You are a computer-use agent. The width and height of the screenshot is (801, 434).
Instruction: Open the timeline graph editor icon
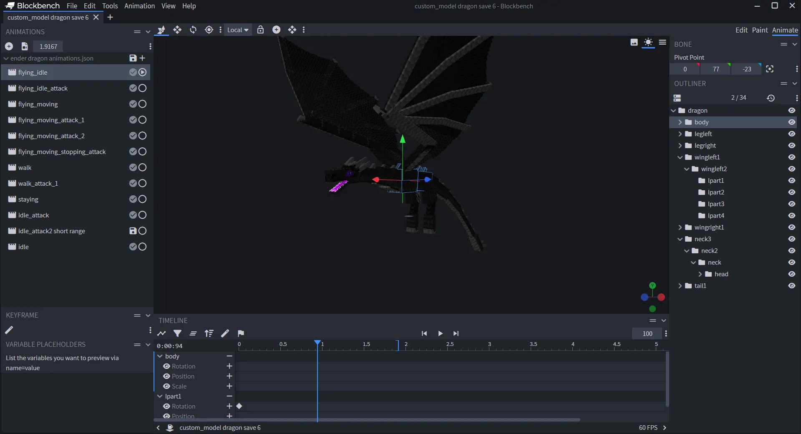pos(161,333)
